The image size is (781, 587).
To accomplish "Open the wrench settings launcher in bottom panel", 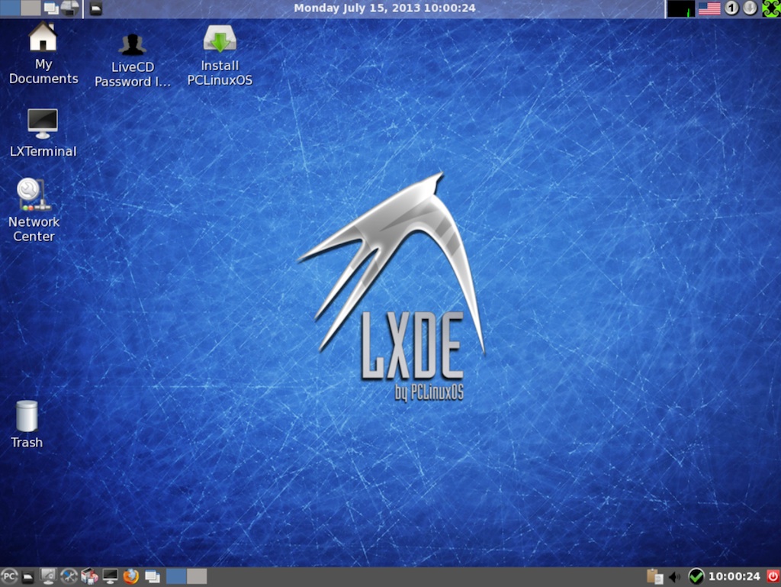I will [x=69, y=576].
